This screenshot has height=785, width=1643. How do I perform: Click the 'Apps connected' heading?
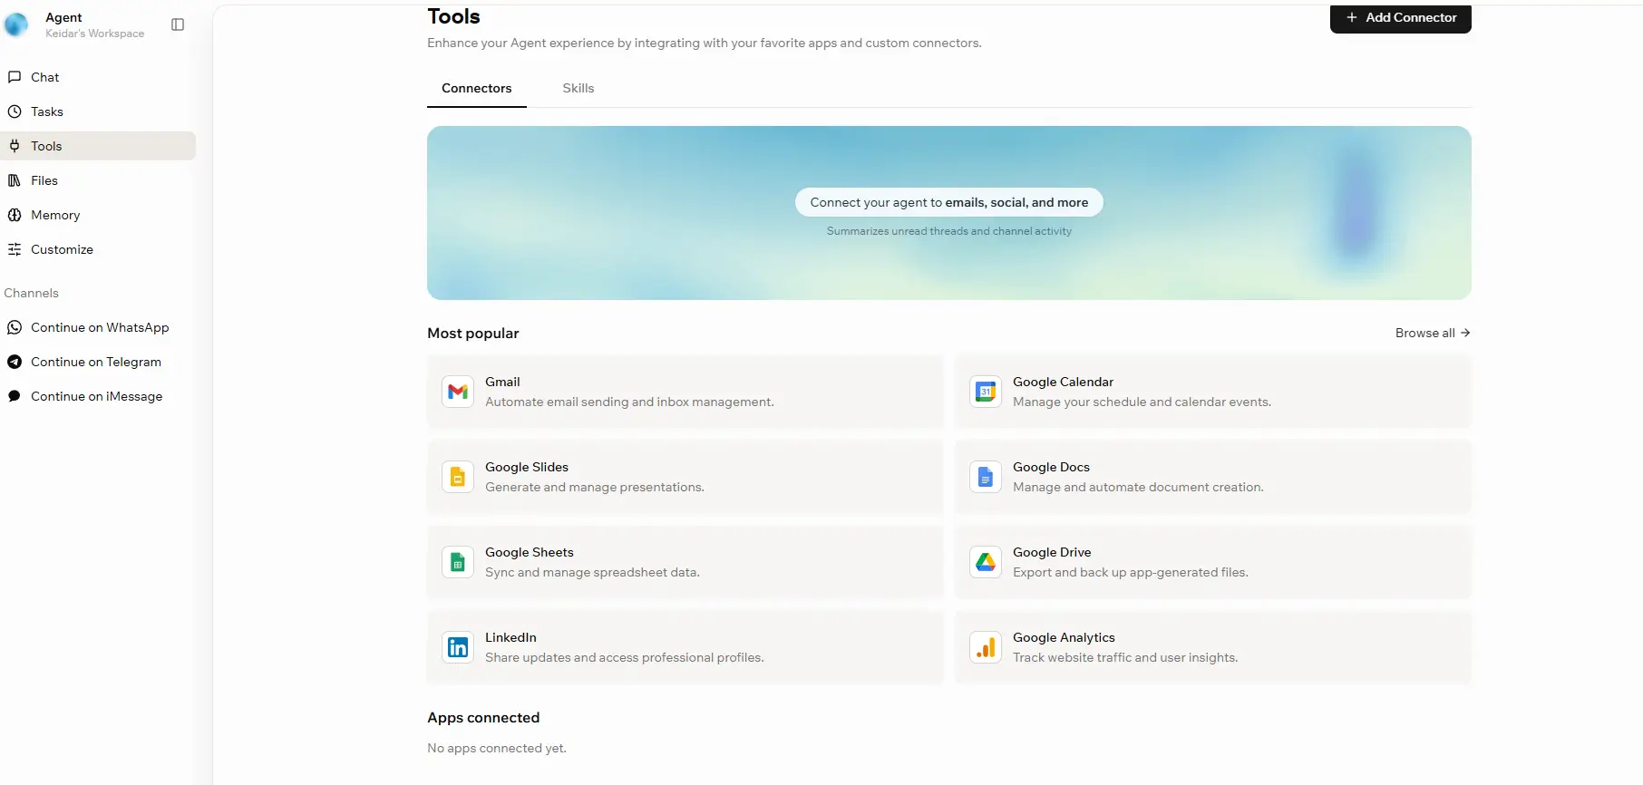click(483, 717)
